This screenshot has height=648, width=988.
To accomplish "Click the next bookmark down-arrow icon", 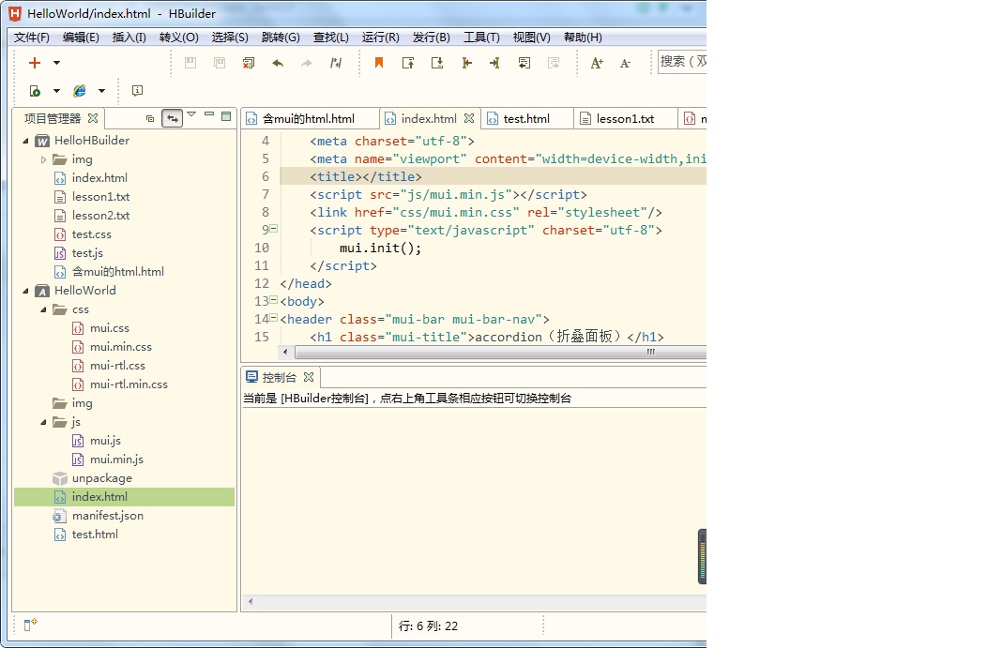I will click(x=436, y=62).
